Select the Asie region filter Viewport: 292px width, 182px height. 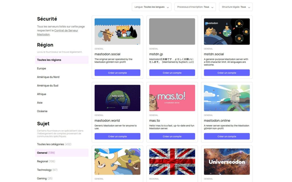tap(40, 103)
